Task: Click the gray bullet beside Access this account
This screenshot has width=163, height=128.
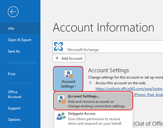Action: tap(90, 83)
